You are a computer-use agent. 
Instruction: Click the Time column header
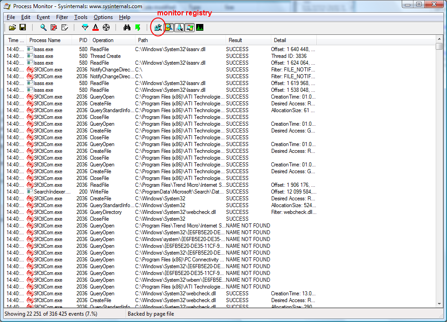15,40
